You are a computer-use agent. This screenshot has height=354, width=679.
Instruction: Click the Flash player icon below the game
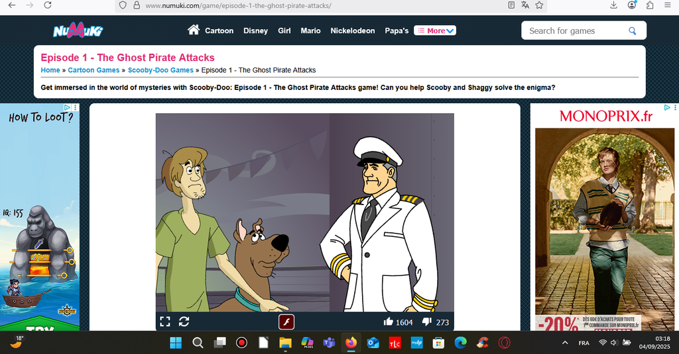click(286, 322)
